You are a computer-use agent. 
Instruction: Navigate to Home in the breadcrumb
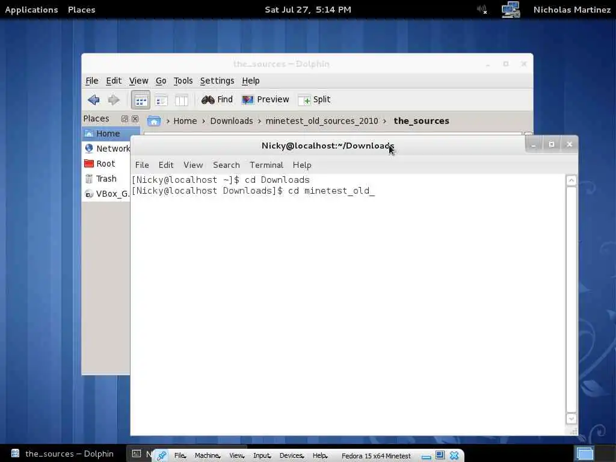click(x=185, y=121)
